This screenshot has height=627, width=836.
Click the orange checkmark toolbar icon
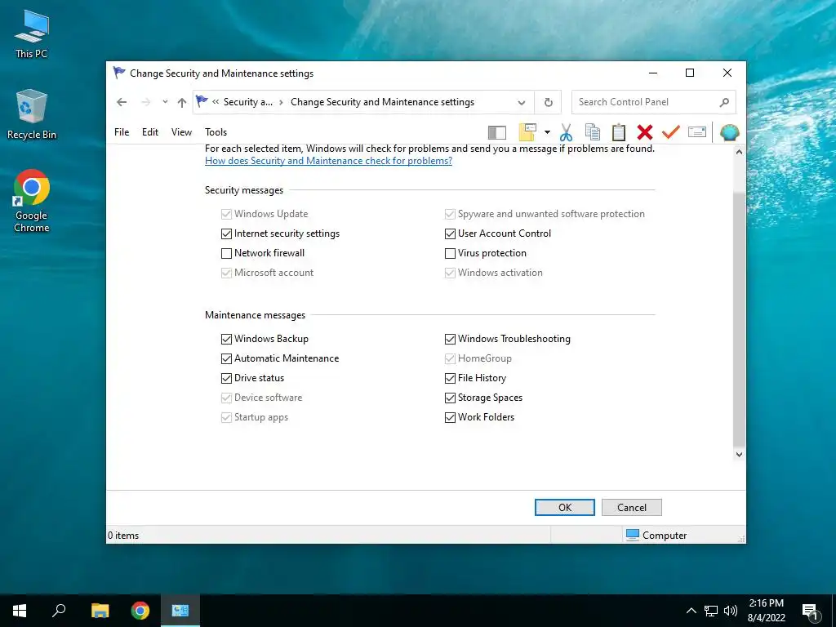[671, 131]
